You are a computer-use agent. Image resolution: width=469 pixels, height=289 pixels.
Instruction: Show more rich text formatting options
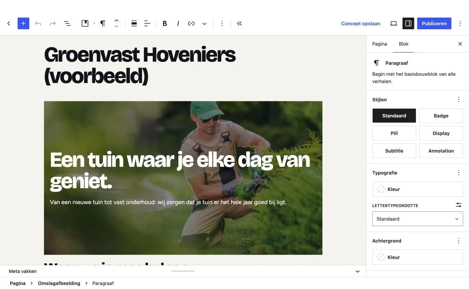click(x=204, y=23)
